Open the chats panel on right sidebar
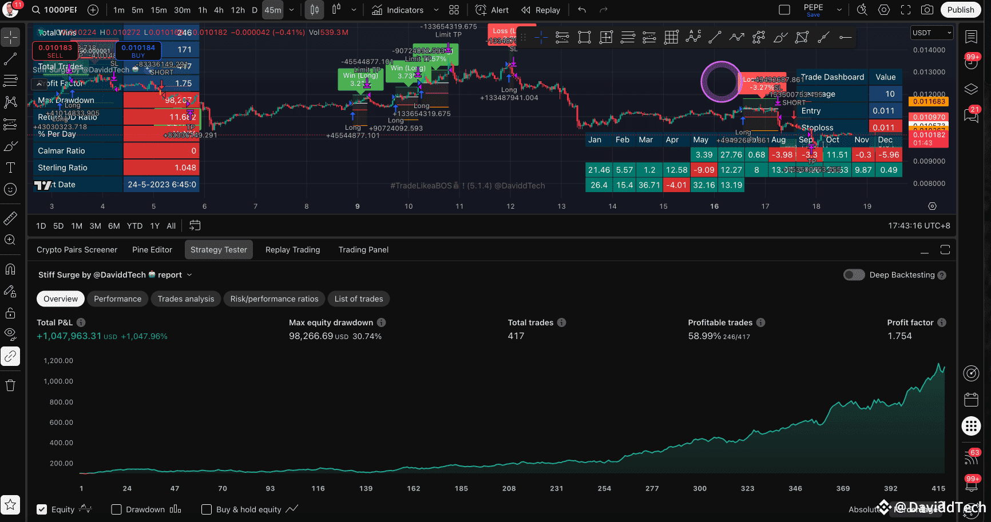 pyautogui.click(x=971, y=115)
